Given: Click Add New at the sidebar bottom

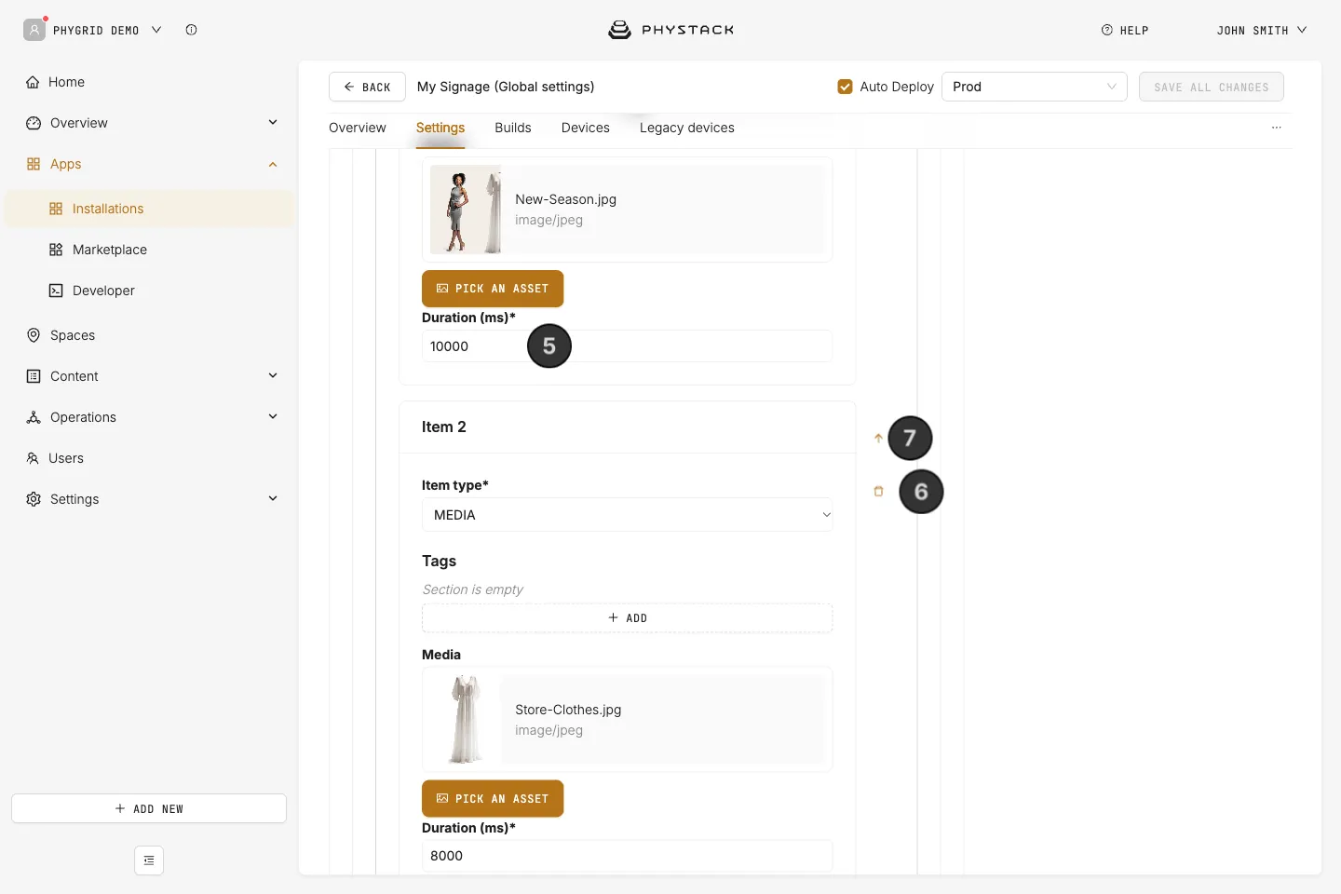Looking at the screenshot, I should pyautogui.click(x=149, y=808).
